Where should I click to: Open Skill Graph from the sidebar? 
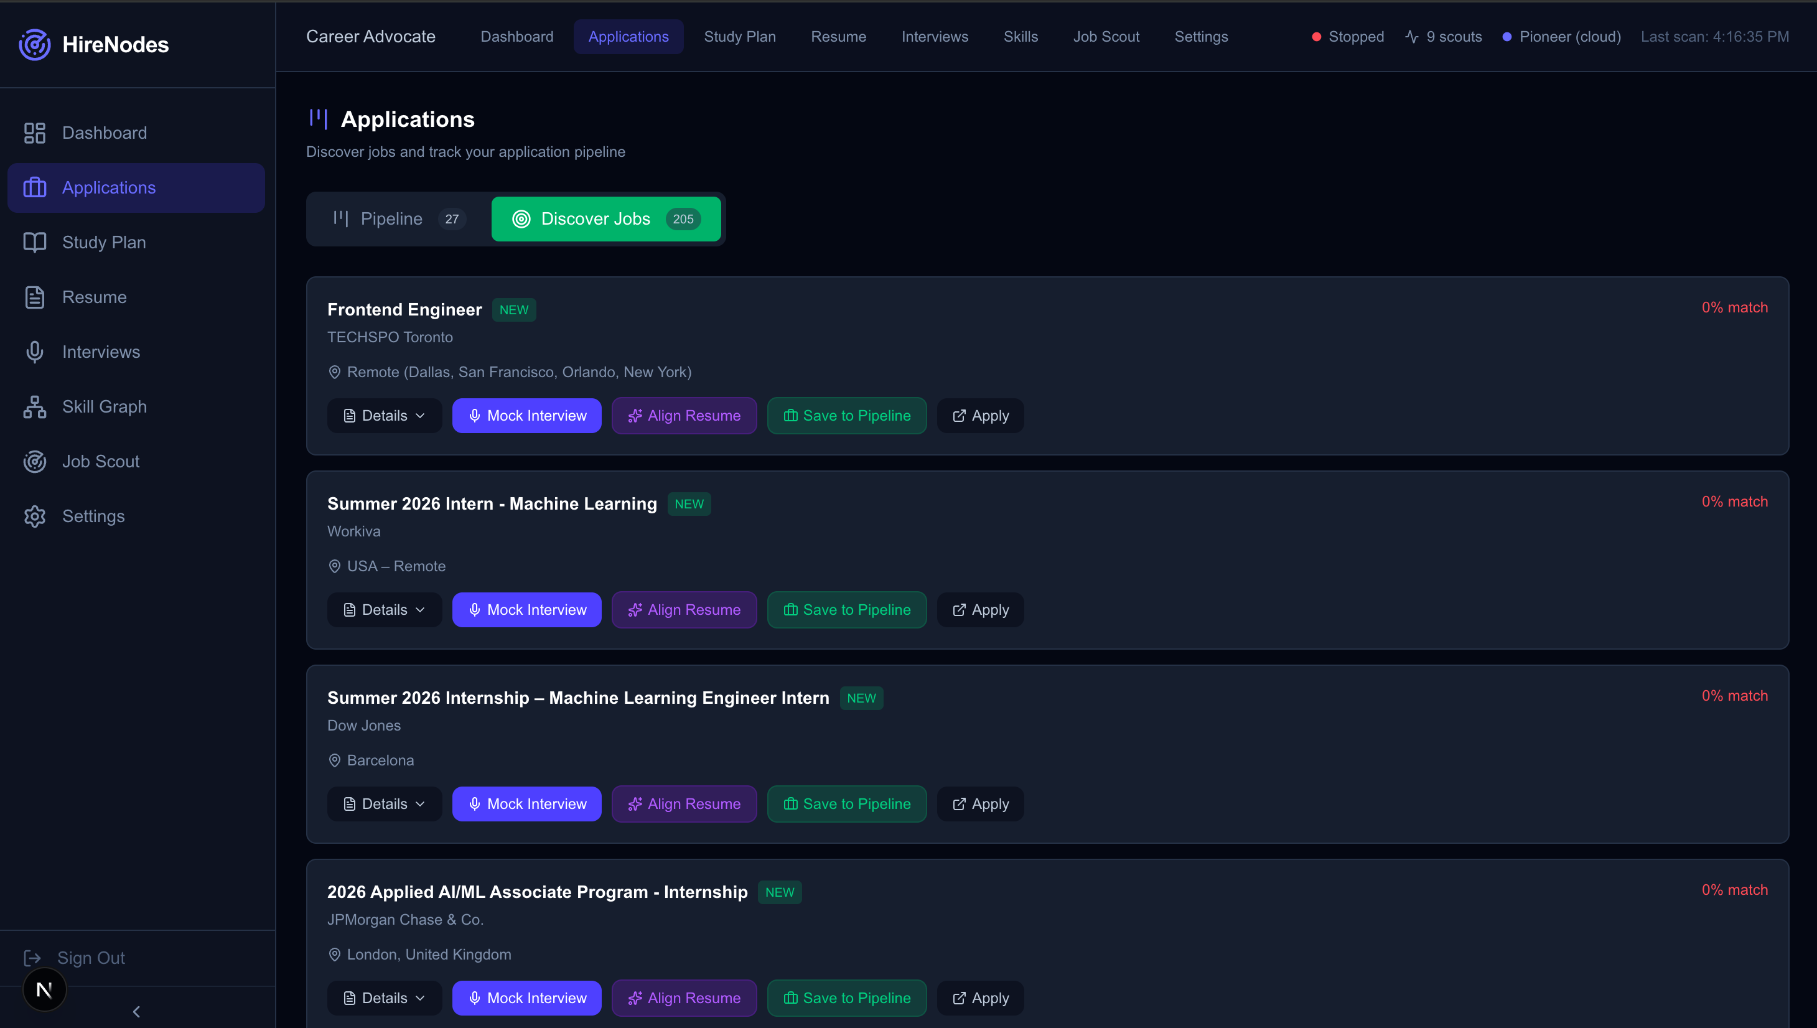(x=104, y=407)
